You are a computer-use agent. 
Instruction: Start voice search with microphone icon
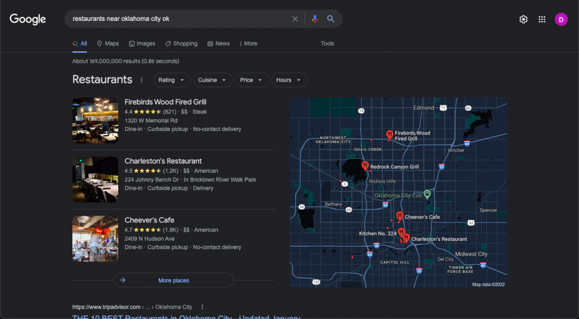click(315, 19)
